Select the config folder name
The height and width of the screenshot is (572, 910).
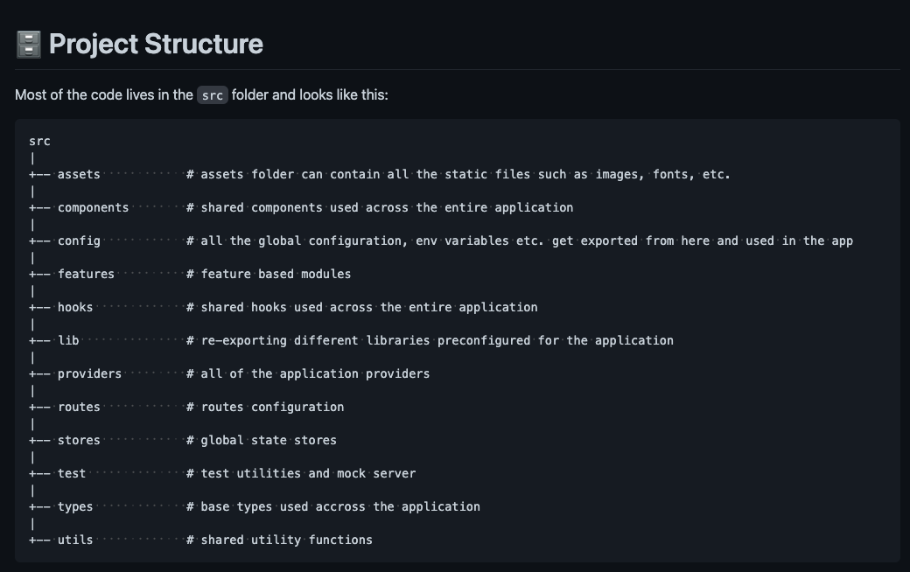point(79,241)
